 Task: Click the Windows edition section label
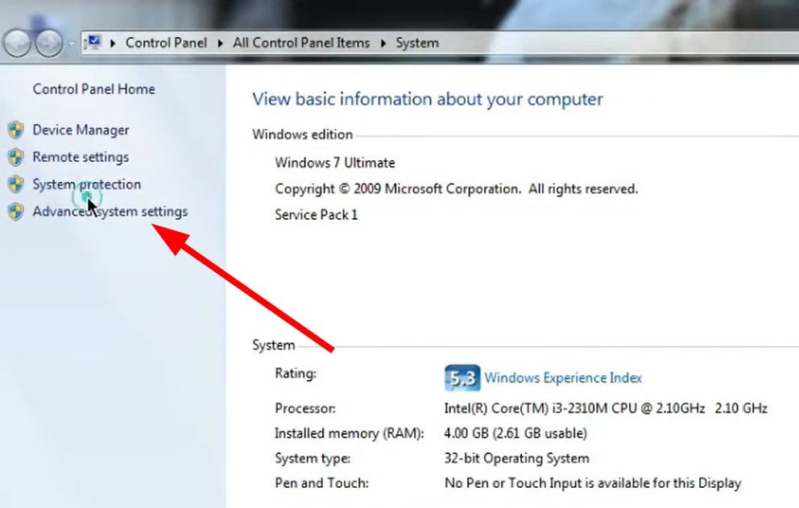(302, 134)
